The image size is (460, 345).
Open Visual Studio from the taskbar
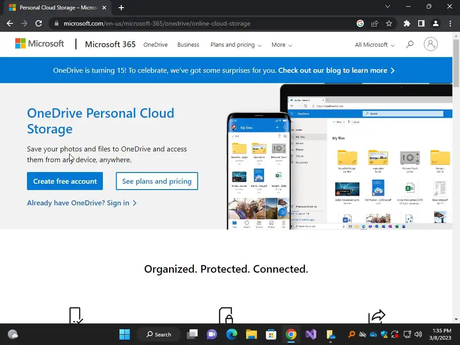point(311,334)
